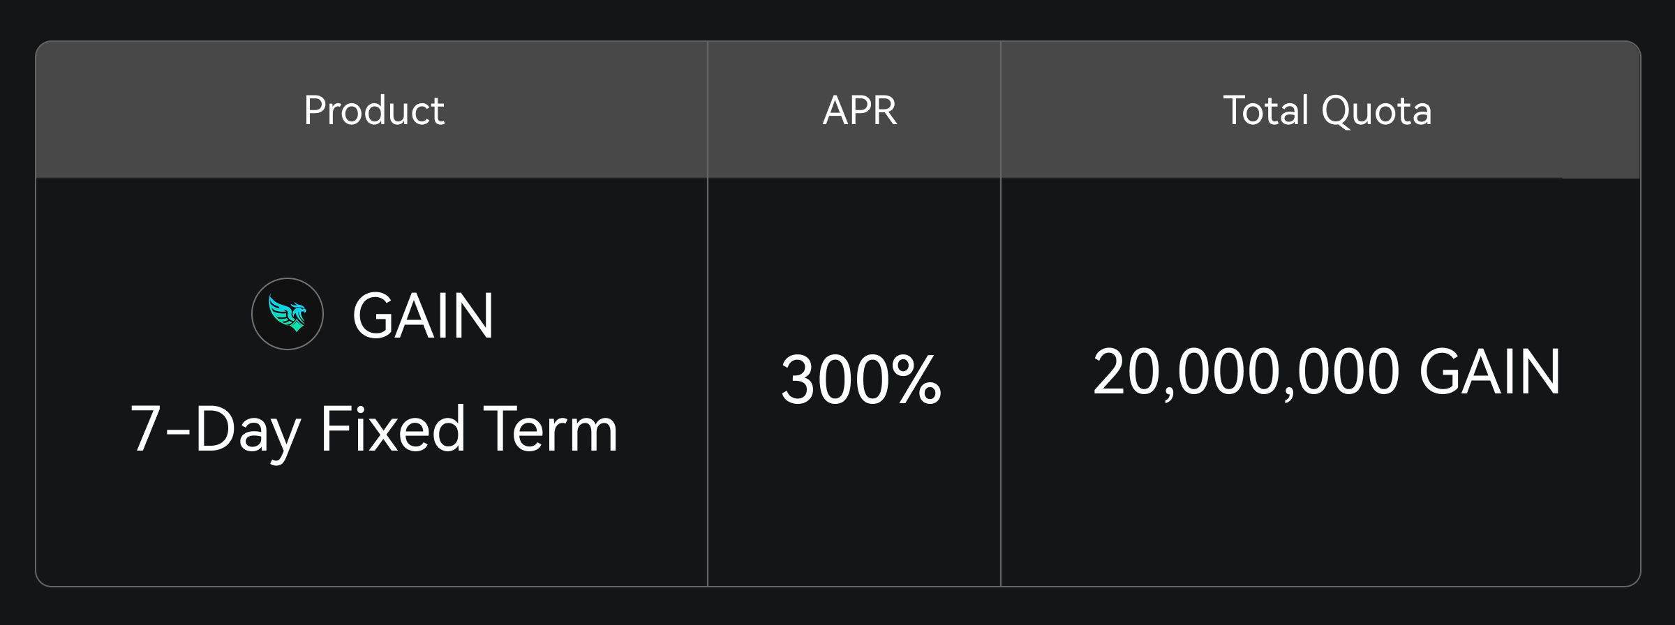Click the divider between product cell and 300%
Viewport: 1675px width, 625px height.
[x=708, y=381]
